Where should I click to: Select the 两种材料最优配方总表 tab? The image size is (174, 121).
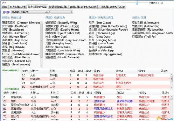pyautogui.click(x=83, y=7)
